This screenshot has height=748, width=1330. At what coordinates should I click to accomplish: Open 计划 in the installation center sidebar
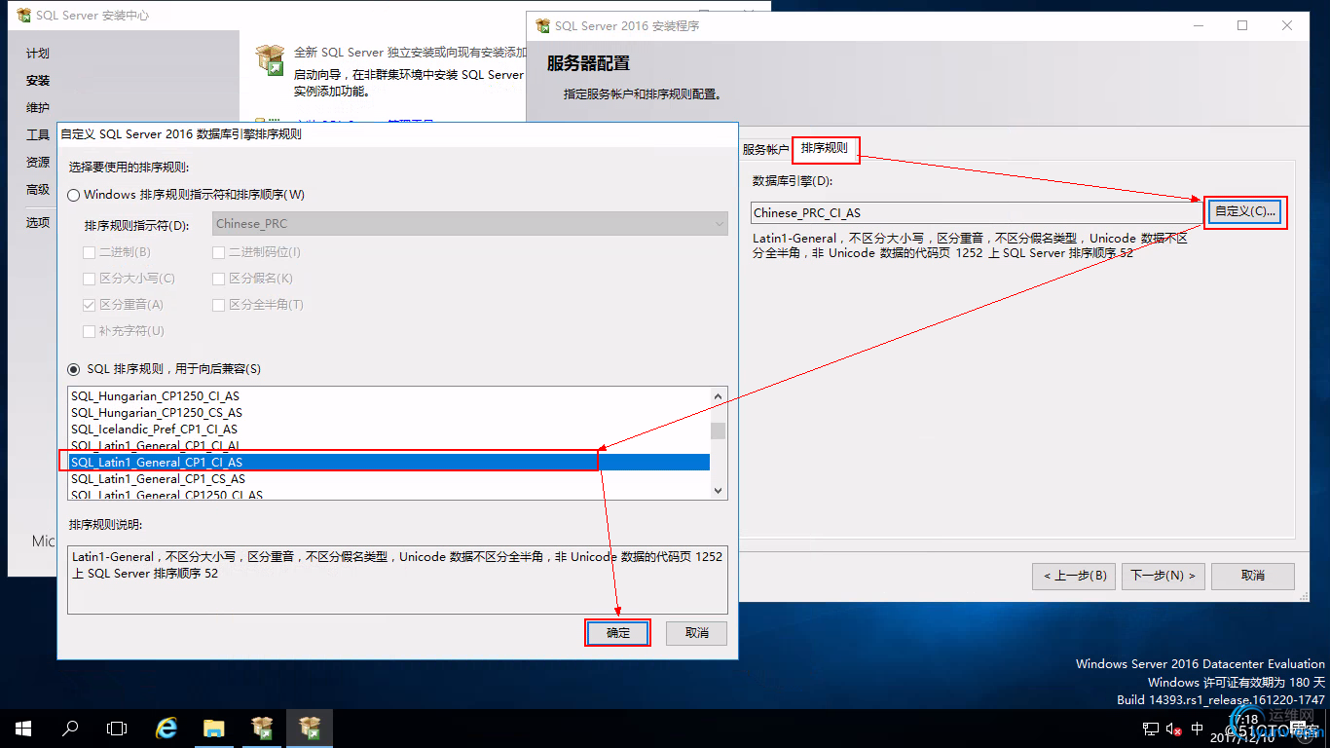coord(38,54)
